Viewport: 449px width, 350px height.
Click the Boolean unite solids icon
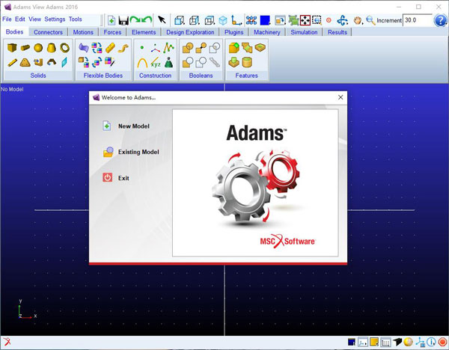(x=188, y=48)
